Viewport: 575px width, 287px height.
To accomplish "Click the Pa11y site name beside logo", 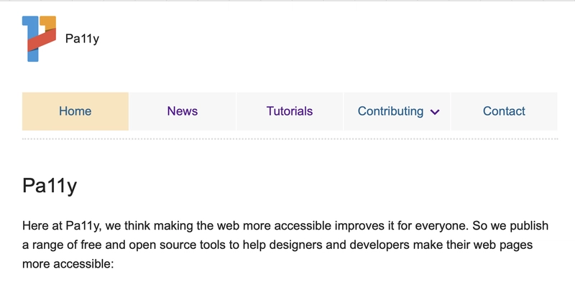I will coord(82,39).
